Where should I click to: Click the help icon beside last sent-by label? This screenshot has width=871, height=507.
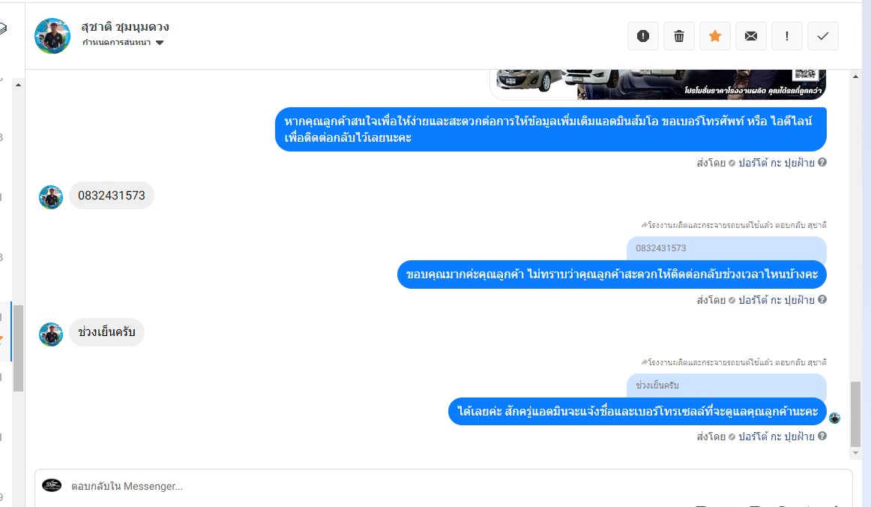pos(822,436)
